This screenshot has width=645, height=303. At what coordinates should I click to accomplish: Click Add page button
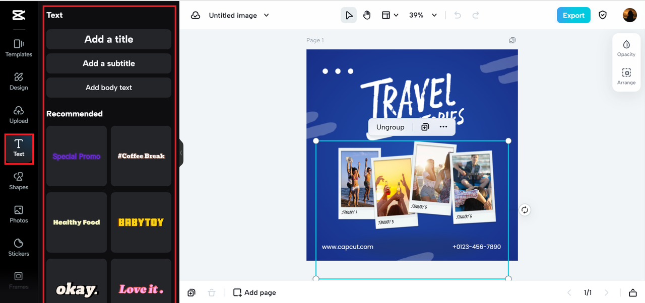pyautogui.click(x=254, y=292)
